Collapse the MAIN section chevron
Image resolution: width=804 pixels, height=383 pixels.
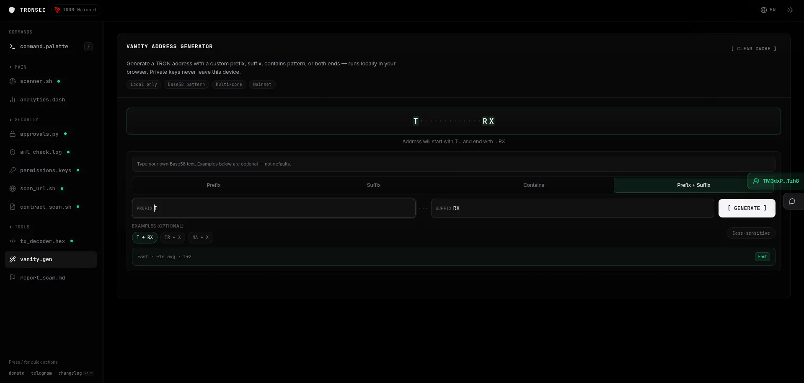coord(10,67)
